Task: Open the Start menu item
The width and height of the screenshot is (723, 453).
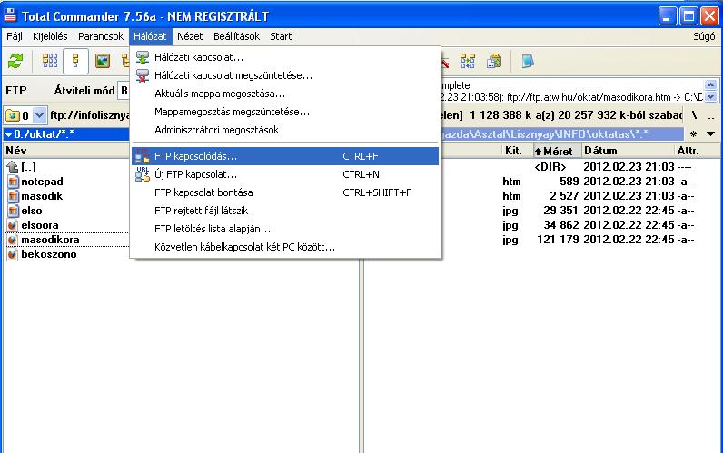Action: (x=281, y=36)
